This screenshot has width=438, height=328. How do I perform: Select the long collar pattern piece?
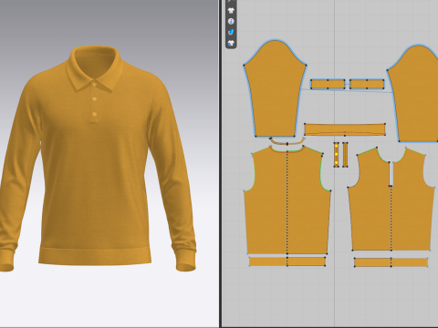click(x=345, y=129)
